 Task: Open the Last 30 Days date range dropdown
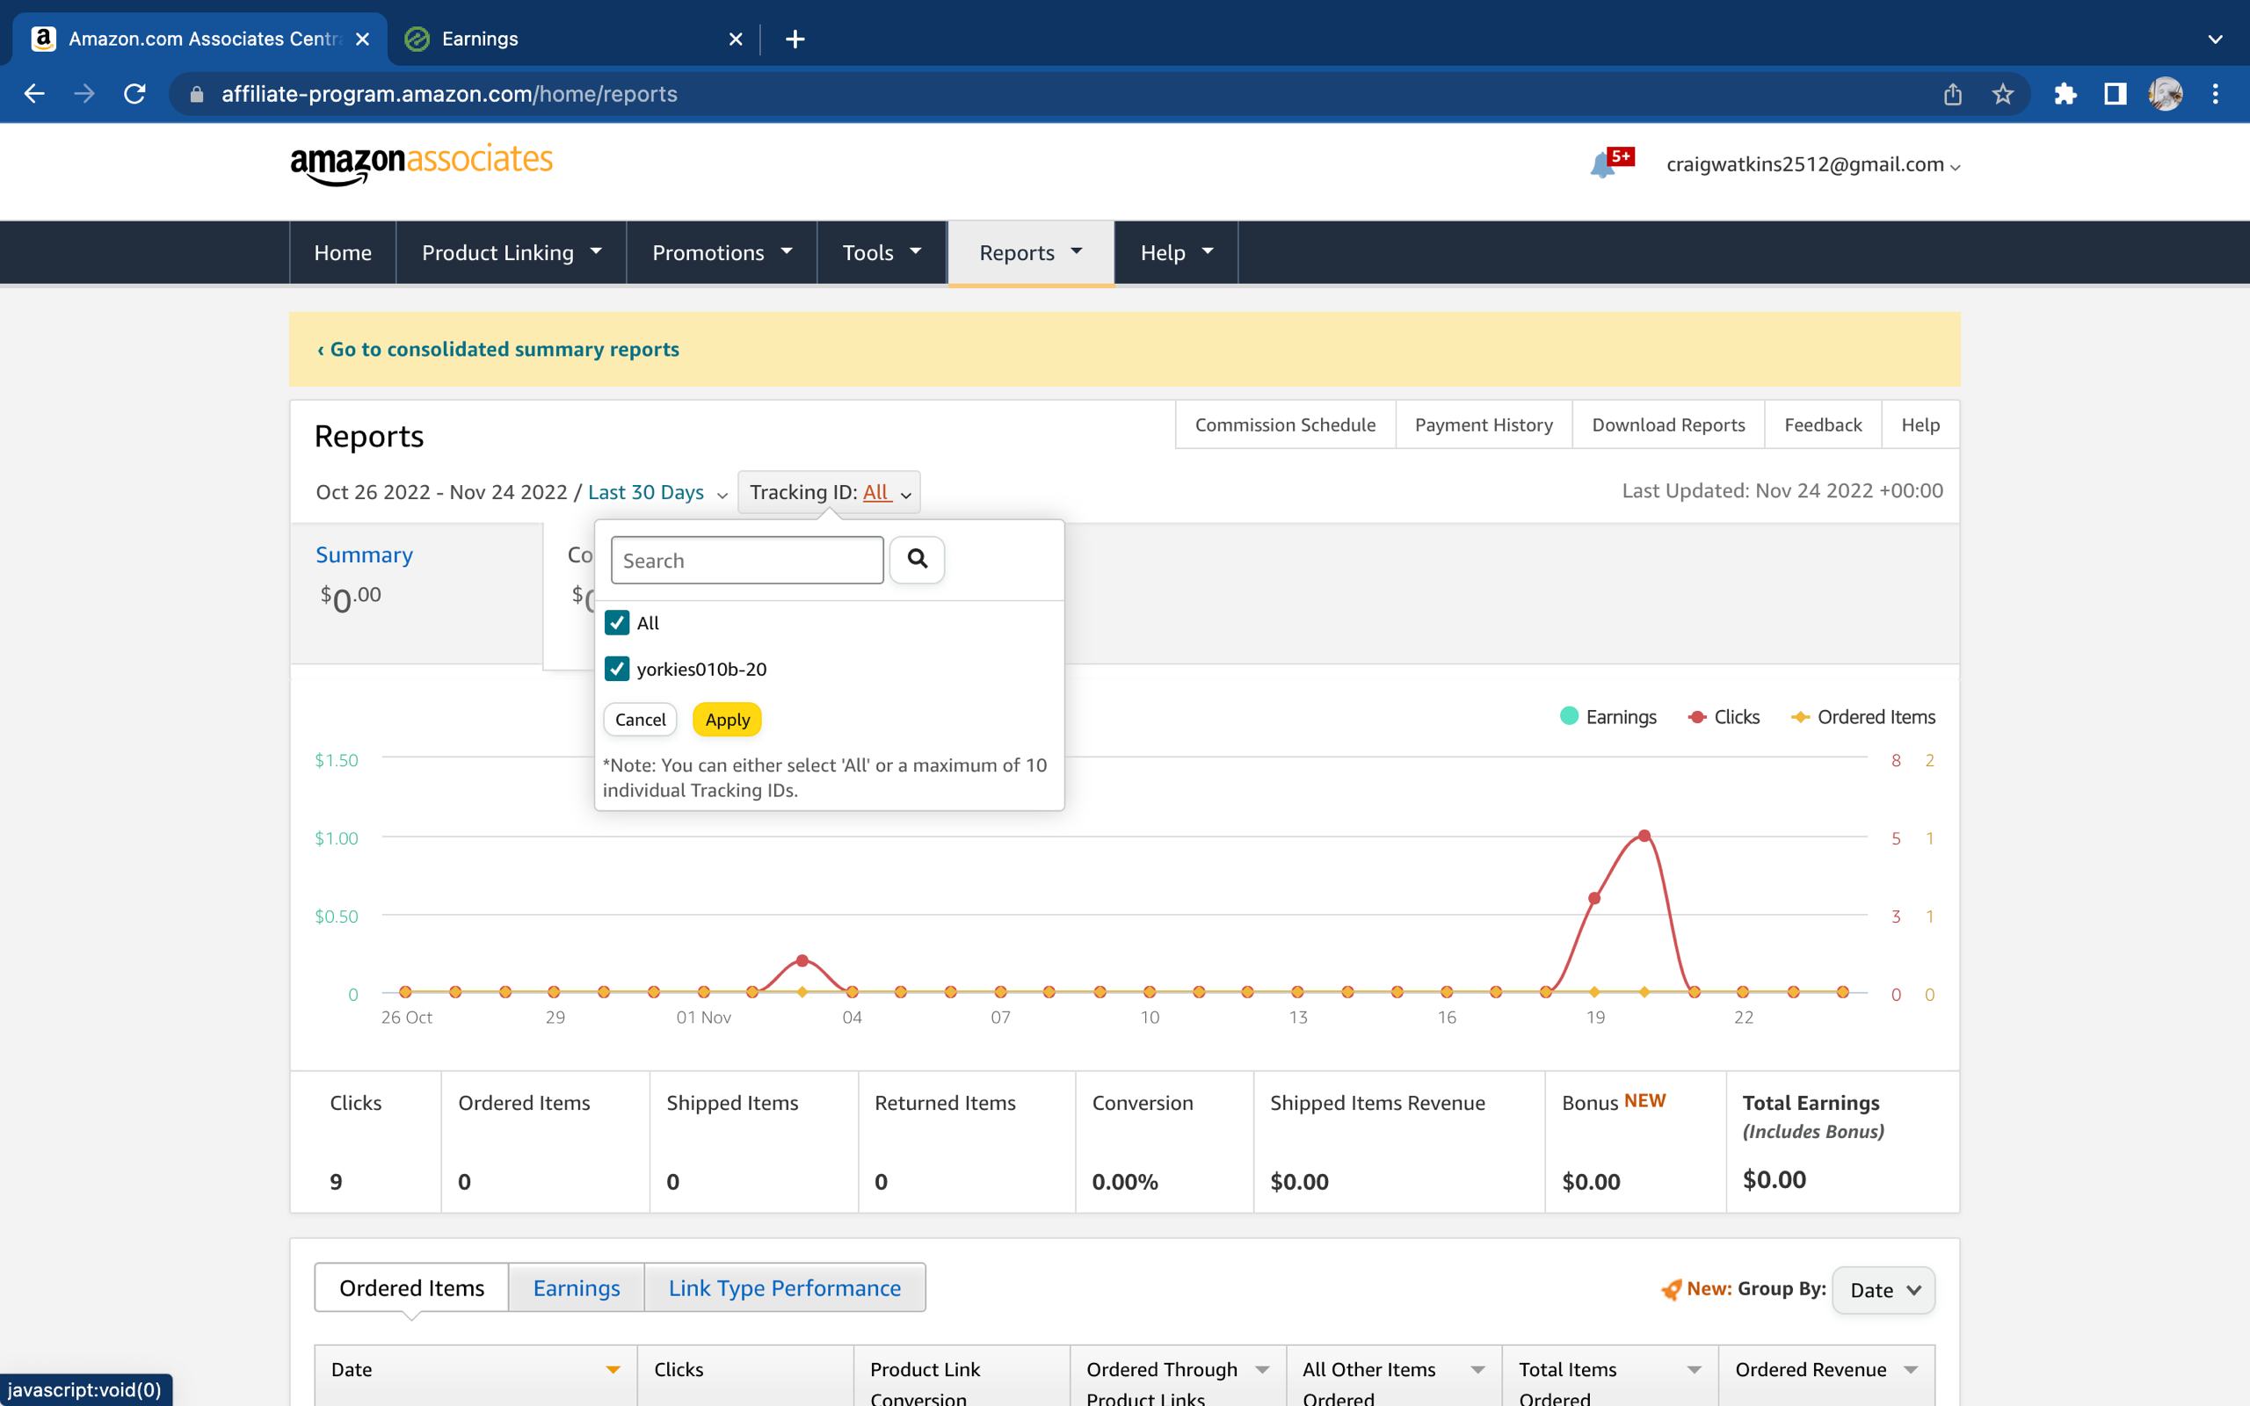657,492
